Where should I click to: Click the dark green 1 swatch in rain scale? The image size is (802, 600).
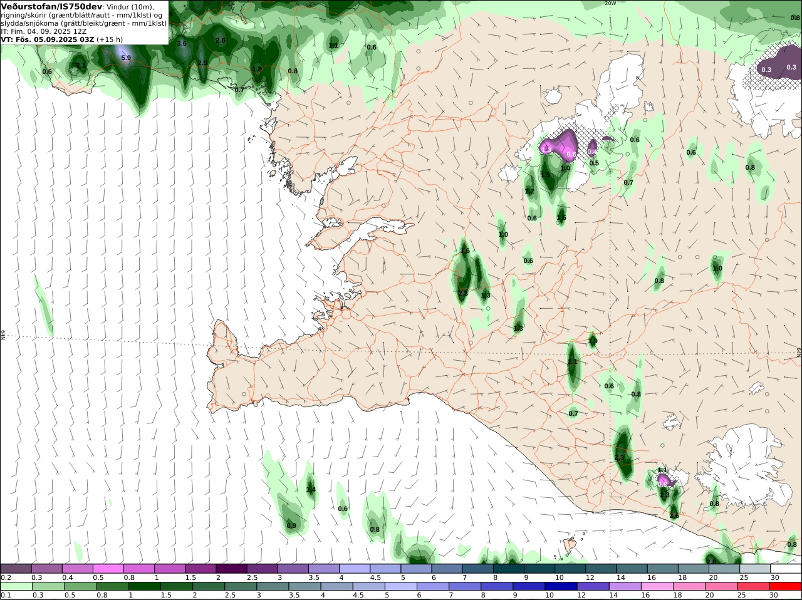tap(144, 586)
